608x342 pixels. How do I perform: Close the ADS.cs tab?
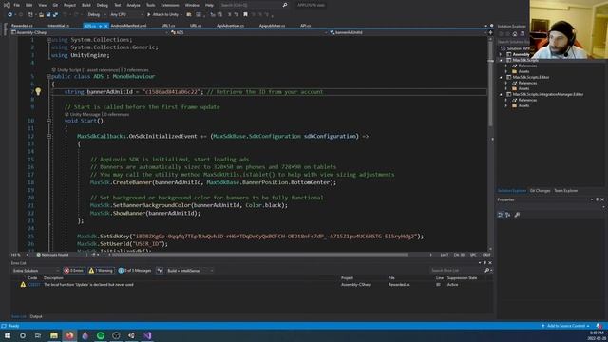(x=105, y=26)
